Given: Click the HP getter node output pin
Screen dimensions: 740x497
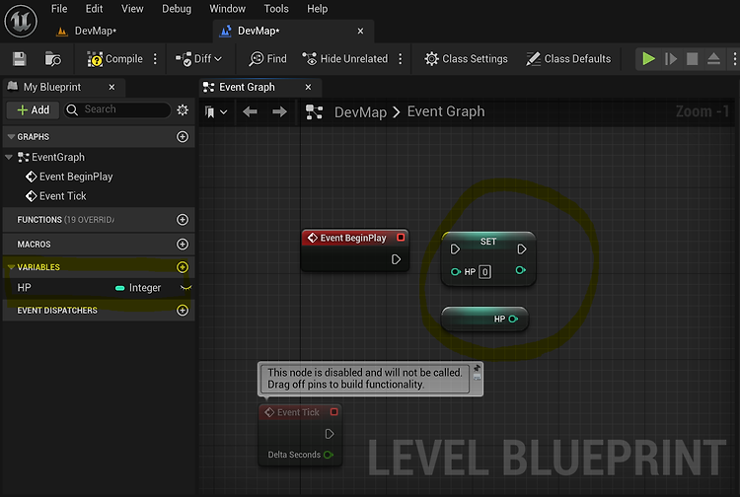Looking at the screenshot, I should pos(513,319).
